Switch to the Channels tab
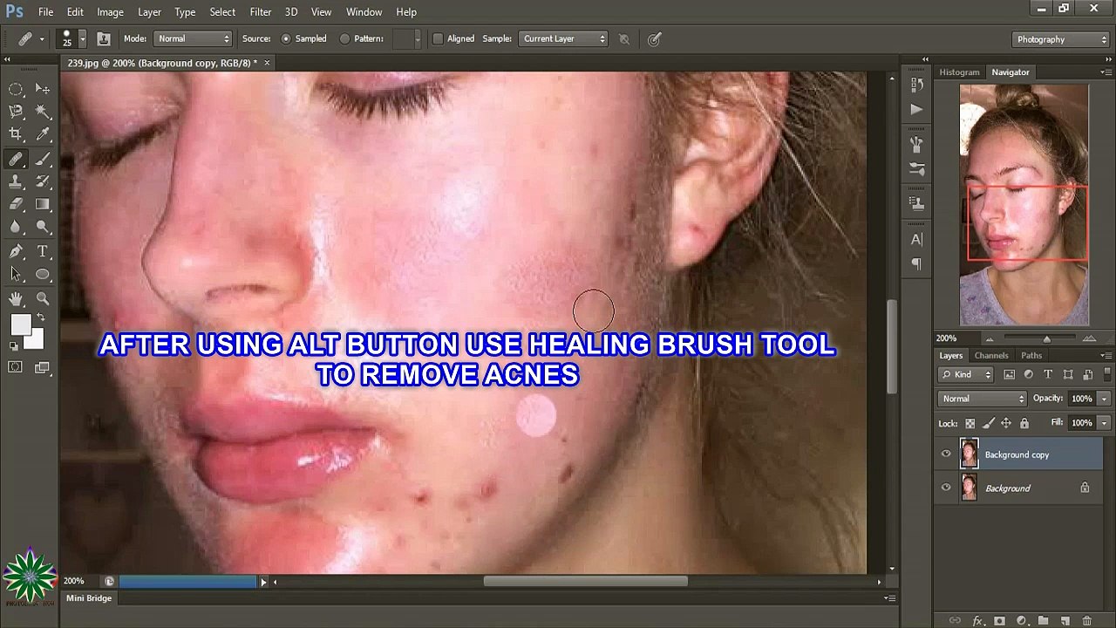 point(991,356)
